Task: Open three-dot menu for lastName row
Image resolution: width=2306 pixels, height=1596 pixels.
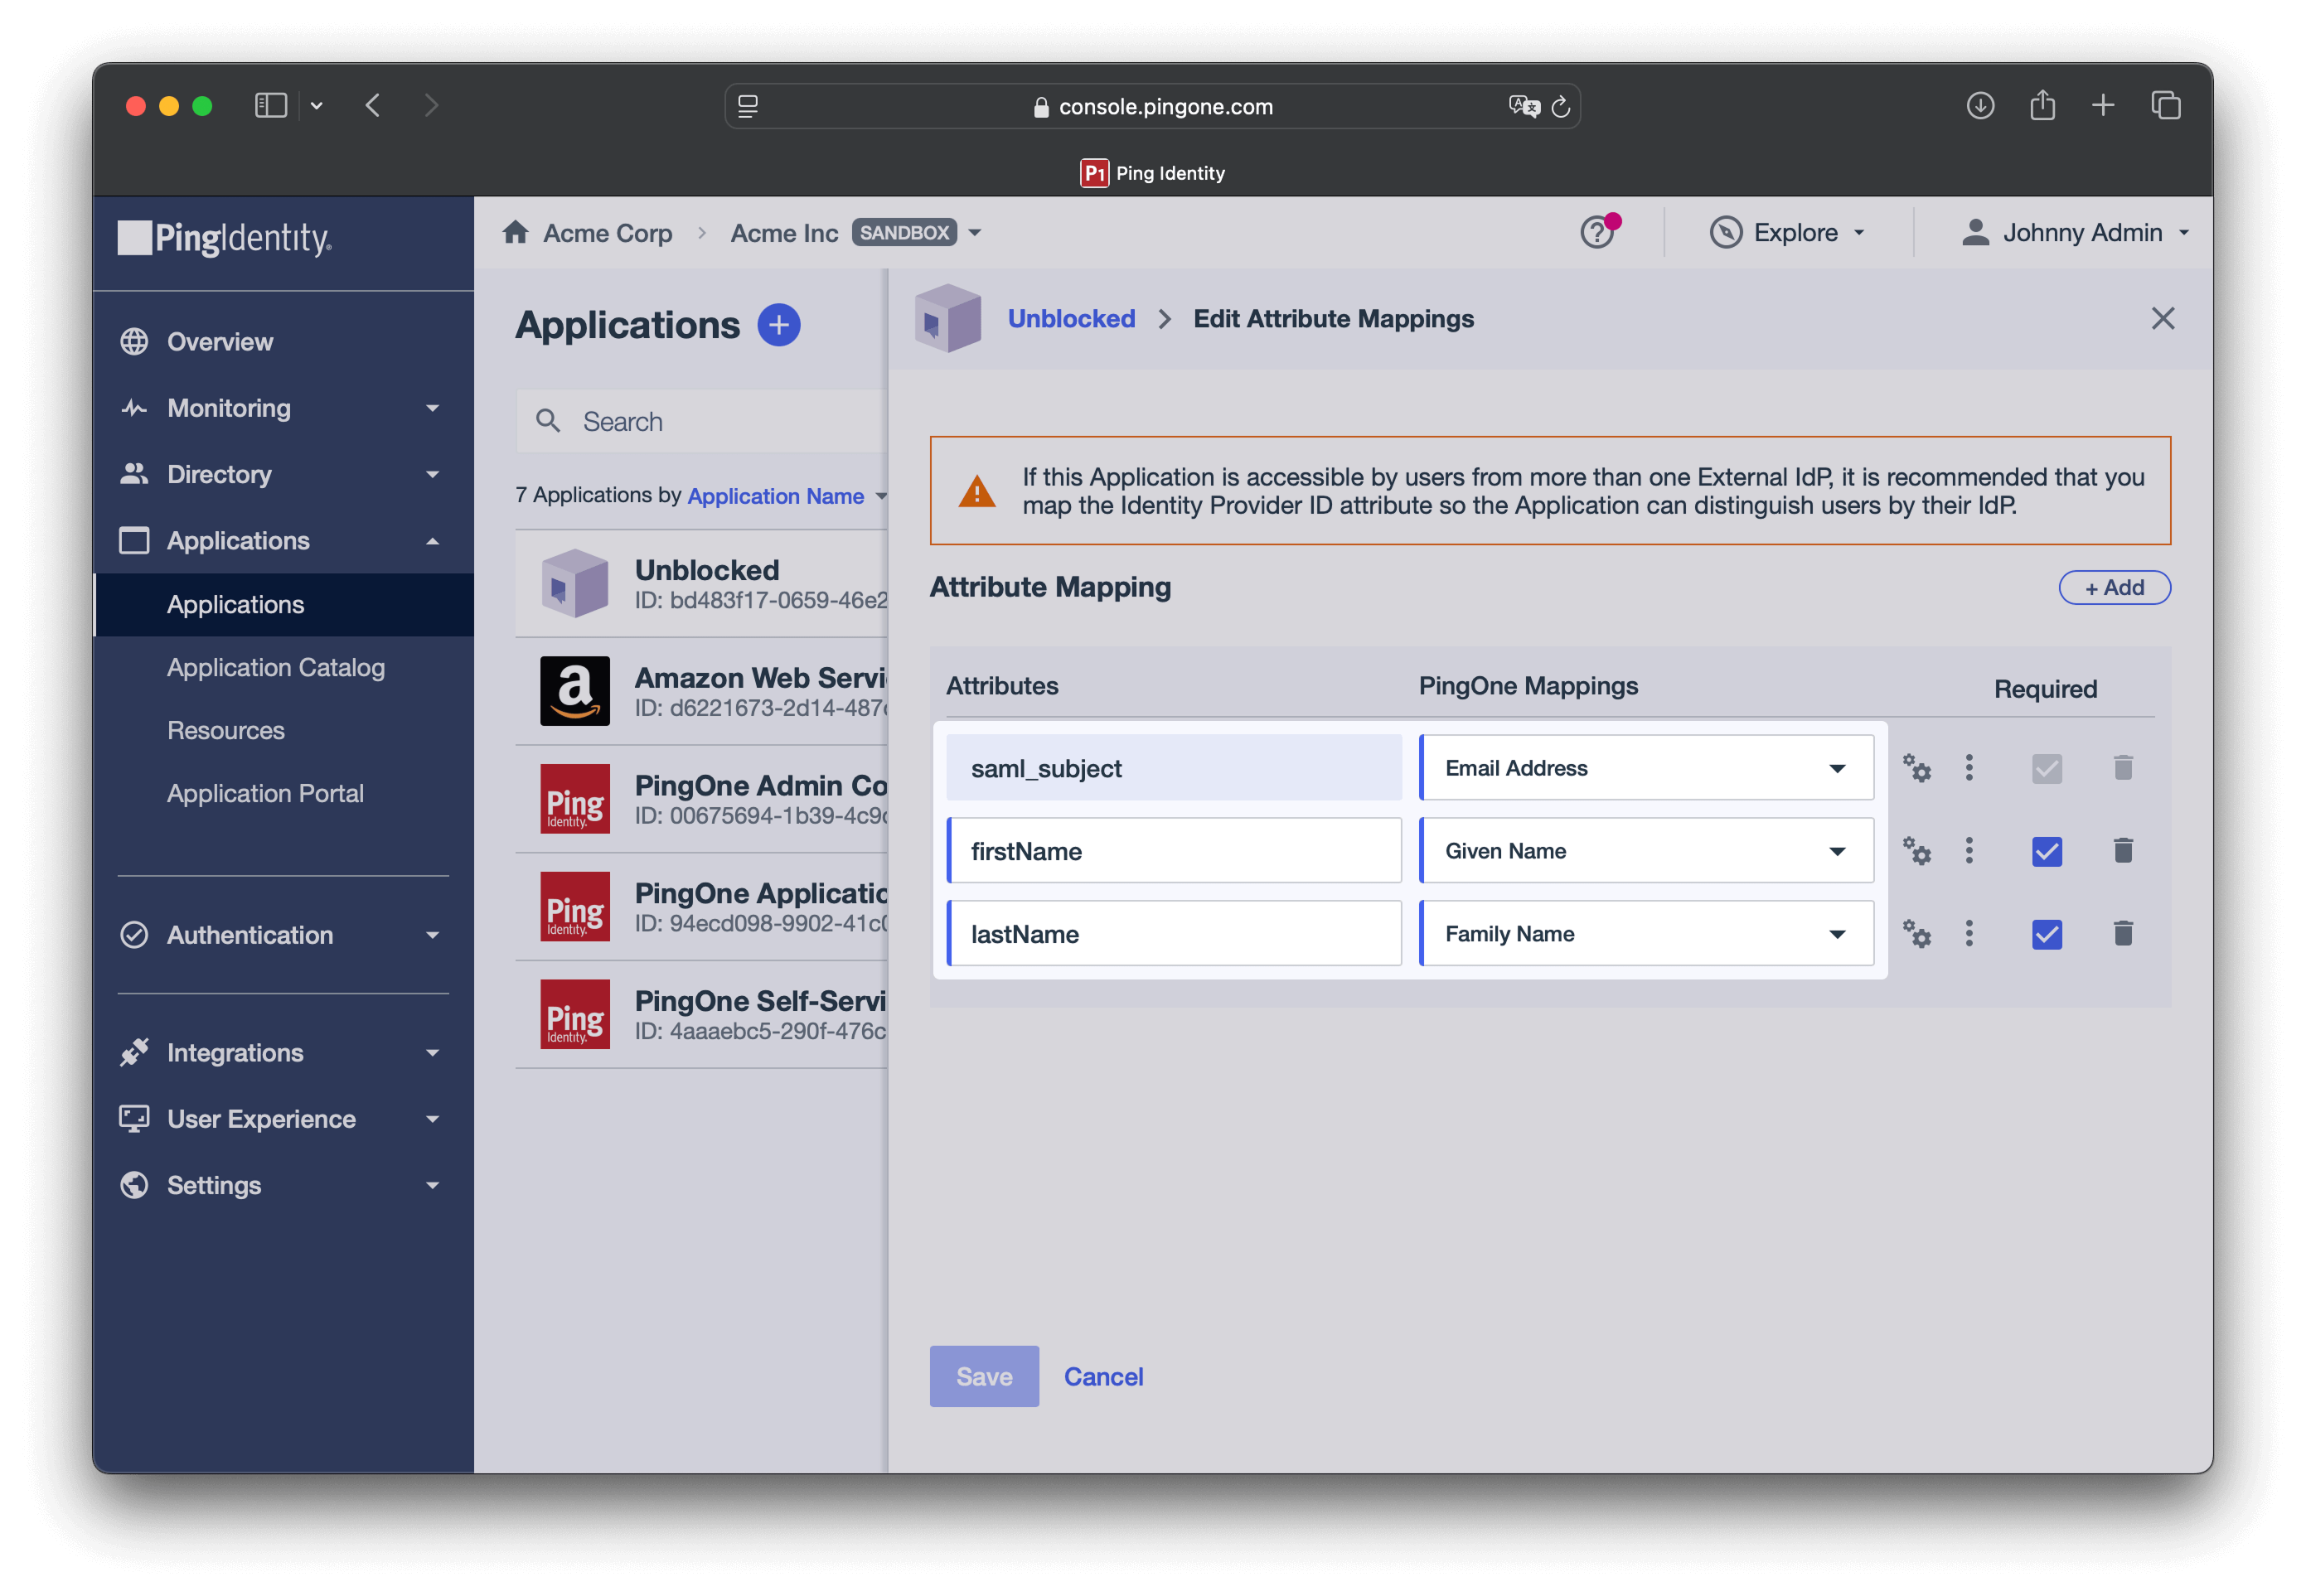Action: click(x=1969, y=934)
